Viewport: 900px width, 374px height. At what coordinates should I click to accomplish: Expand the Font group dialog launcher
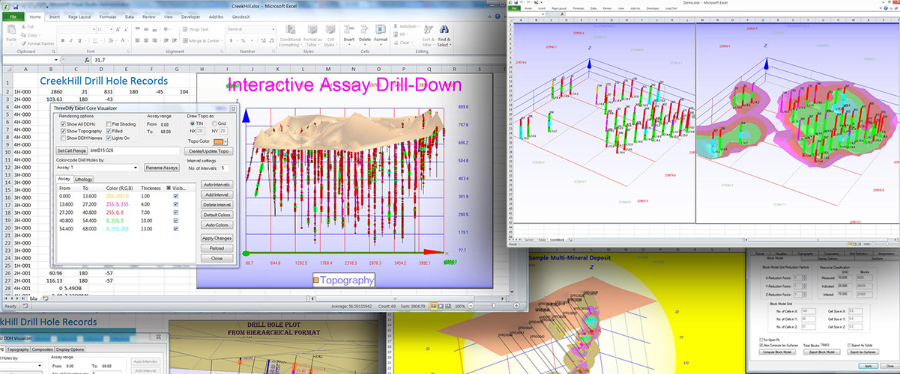pyautogui.click(x=127, y=51)
